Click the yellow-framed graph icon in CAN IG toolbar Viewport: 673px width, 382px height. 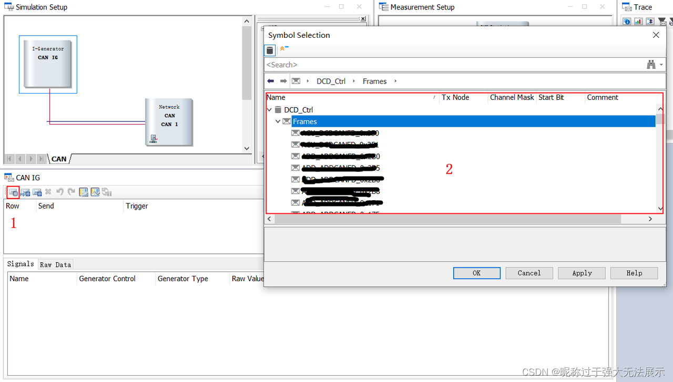[95, 192]
